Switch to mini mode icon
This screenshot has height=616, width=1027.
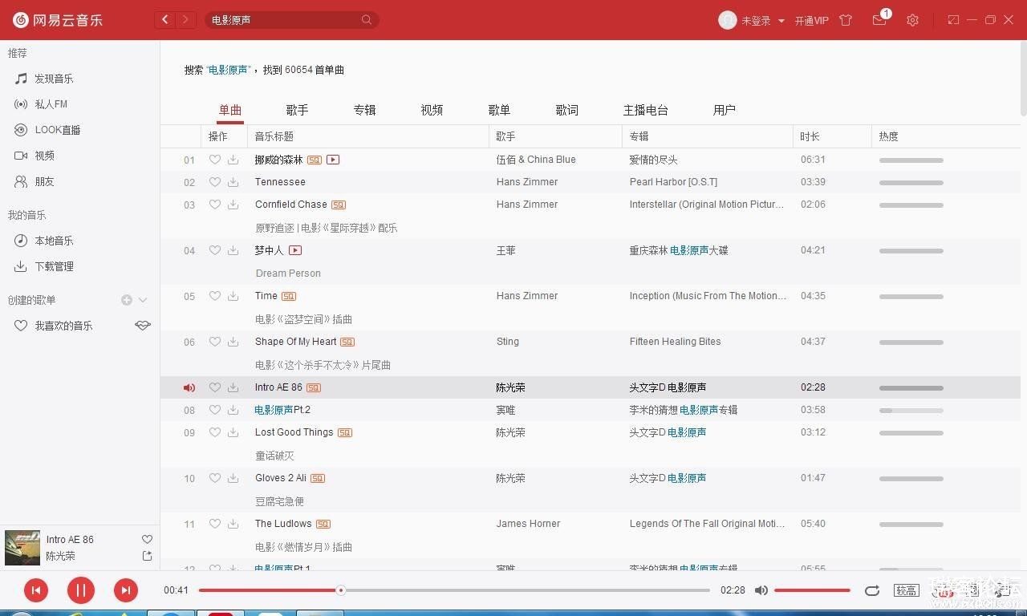(953, 20)
